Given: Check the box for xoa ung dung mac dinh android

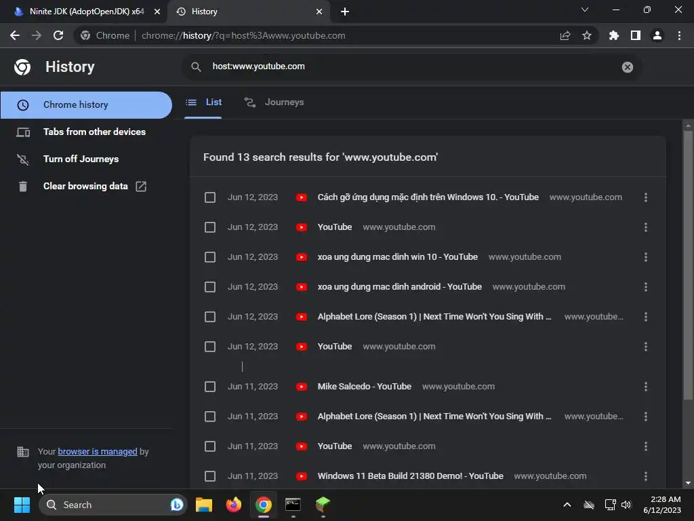Looking at the screenshot, I should pos(210,287).
